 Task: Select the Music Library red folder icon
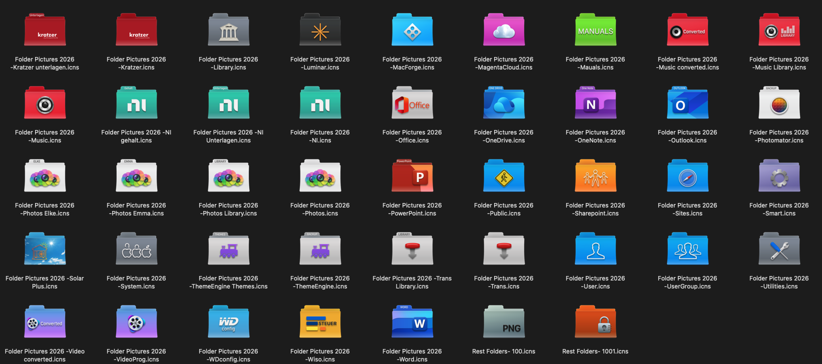[x=779, y=31]
